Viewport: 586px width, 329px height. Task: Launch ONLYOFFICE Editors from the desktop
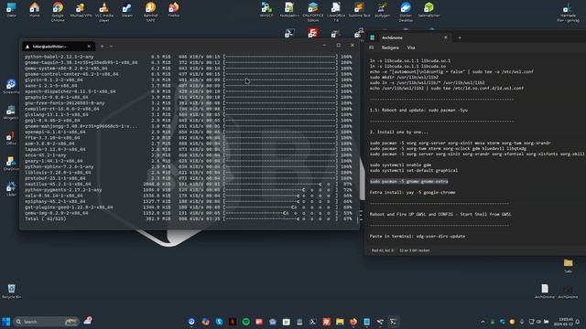pos(313,12)
